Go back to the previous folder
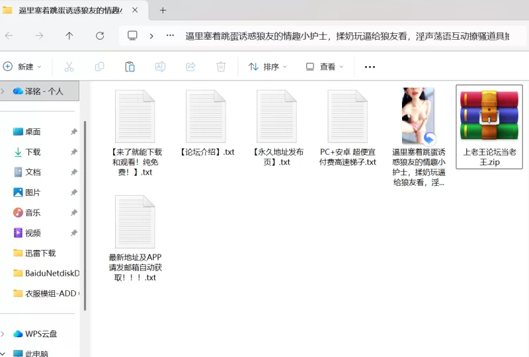The width and height of the screenshot is (529, 357). coord(9,36)
